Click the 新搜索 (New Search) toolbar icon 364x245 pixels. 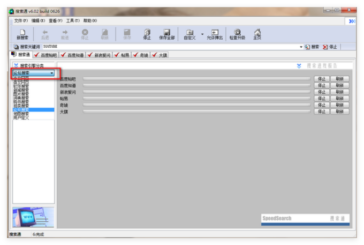point(22,34)
